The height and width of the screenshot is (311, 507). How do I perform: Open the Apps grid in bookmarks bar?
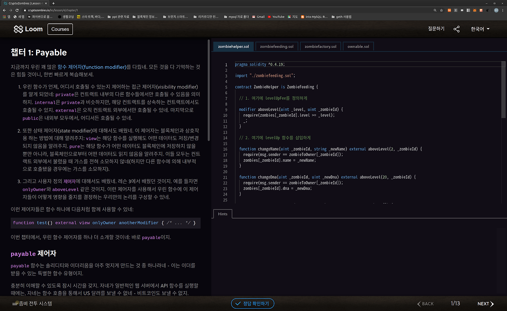7,17
